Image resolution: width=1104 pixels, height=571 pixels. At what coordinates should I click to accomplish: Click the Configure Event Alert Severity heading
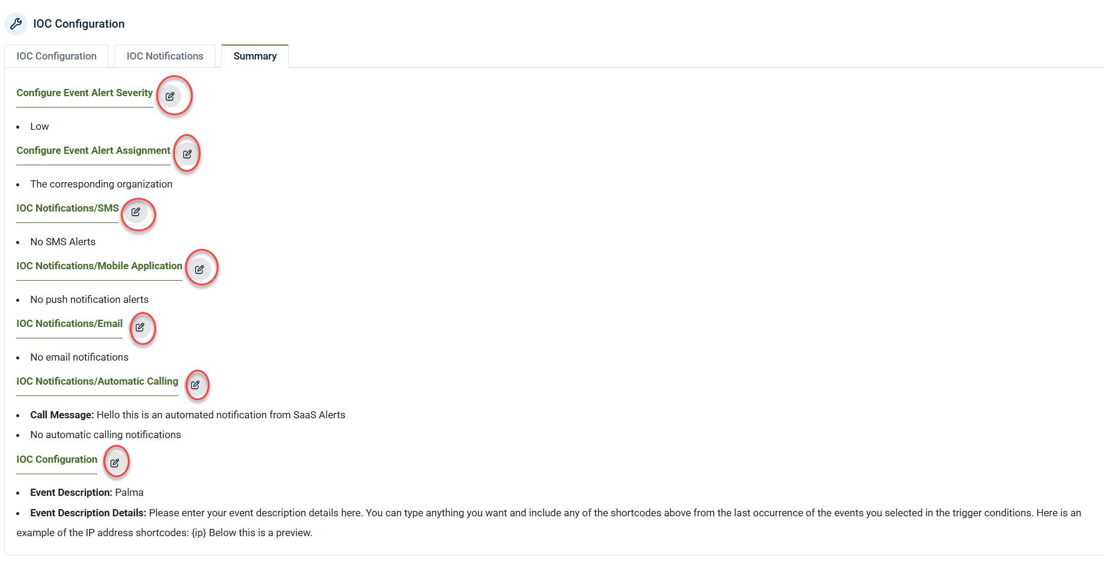pyautogui.click(x=85, y=93)
